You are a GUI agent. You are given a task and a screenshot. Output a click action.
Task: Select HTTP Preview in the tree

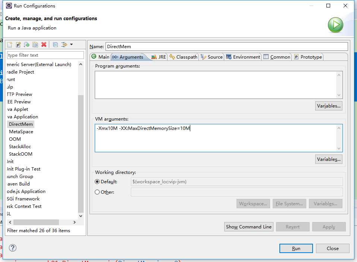(x=19, y=94)
